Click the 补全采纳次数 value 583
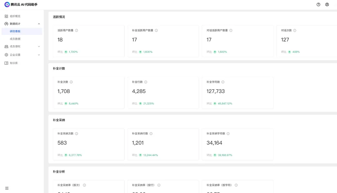 (x=62, y=143)
